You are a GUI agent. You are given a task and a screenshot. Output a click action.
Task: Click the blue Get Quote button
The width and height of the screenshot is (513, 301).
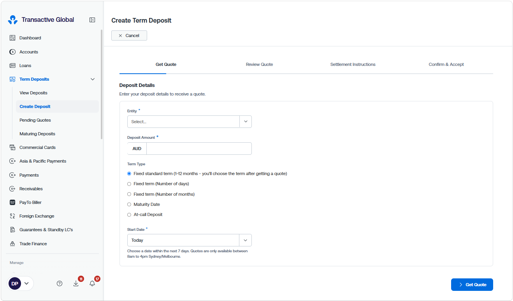(x=472, y=285)
